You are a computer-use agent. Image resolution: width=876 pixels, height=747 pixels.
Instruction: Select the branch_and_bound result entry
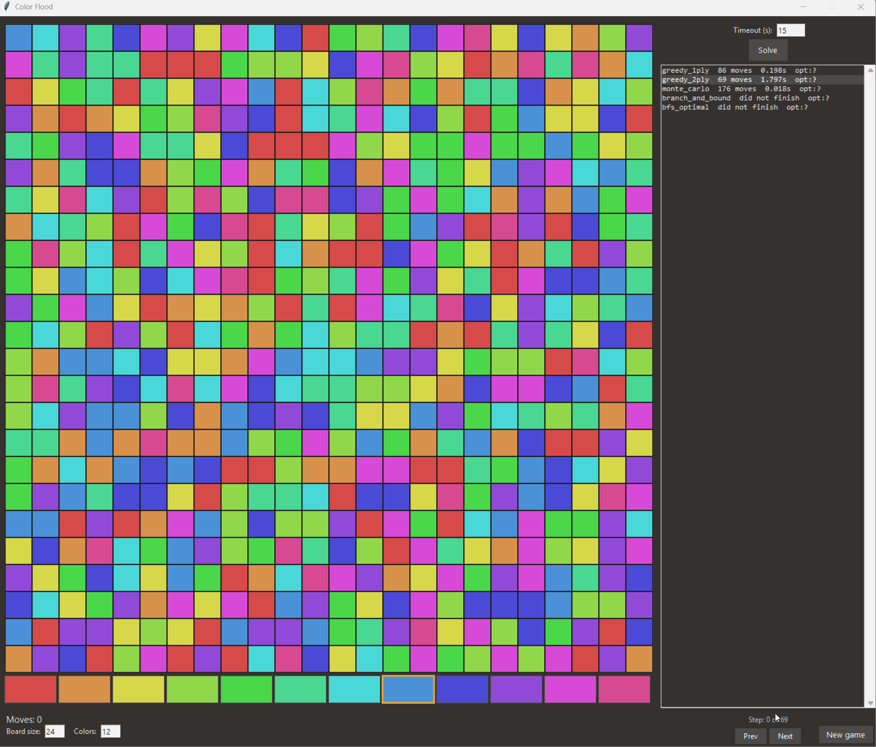(745, 98)
